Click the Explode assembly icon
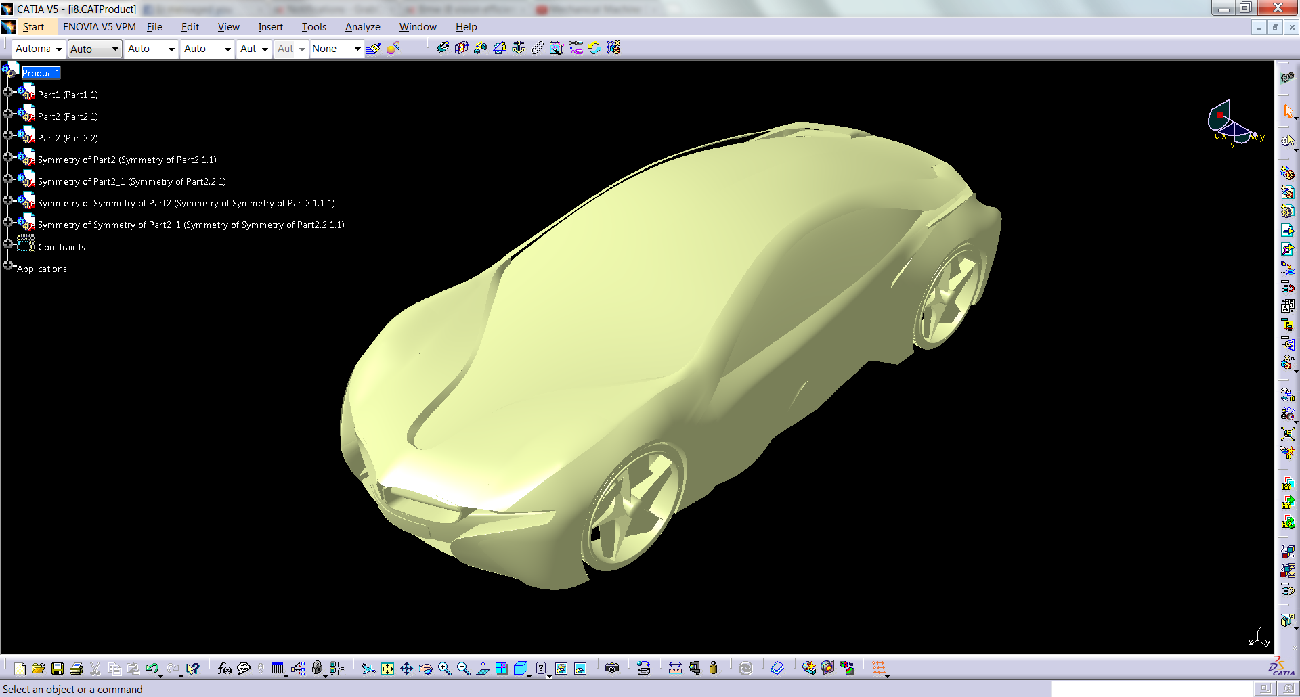 pyautogui.click(x=1288, y=434)
